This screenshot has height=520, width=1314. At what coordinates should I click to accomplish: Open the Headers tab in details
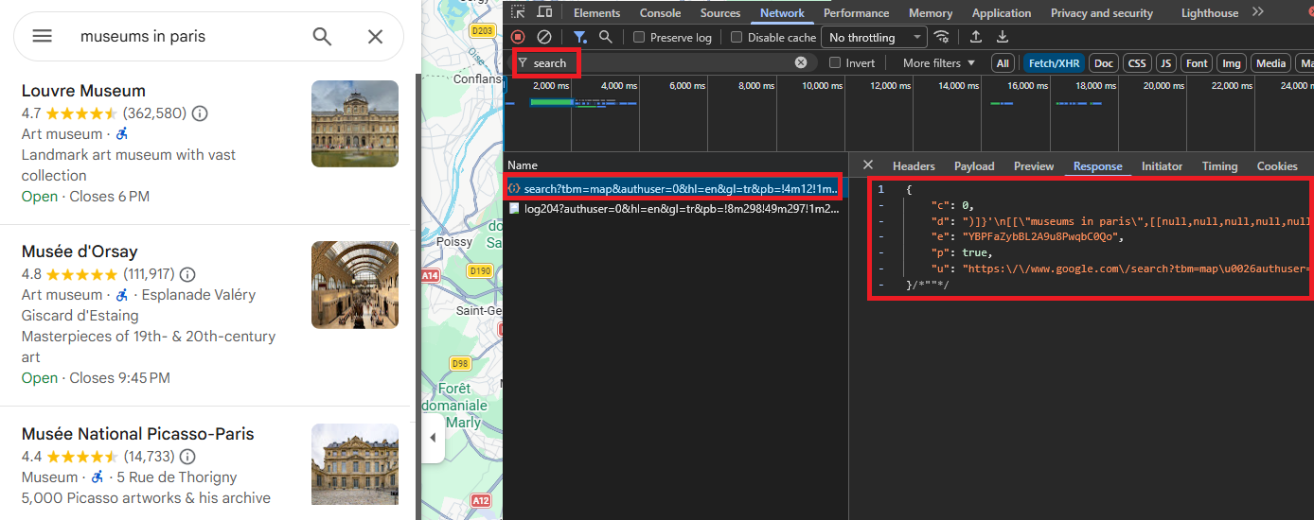pos(914,166)
